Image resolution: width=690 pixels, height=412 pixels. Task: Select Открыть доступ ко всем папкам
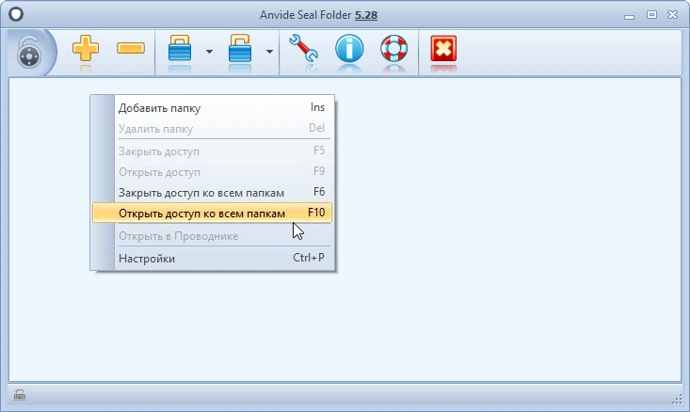(x=212, y=214)
